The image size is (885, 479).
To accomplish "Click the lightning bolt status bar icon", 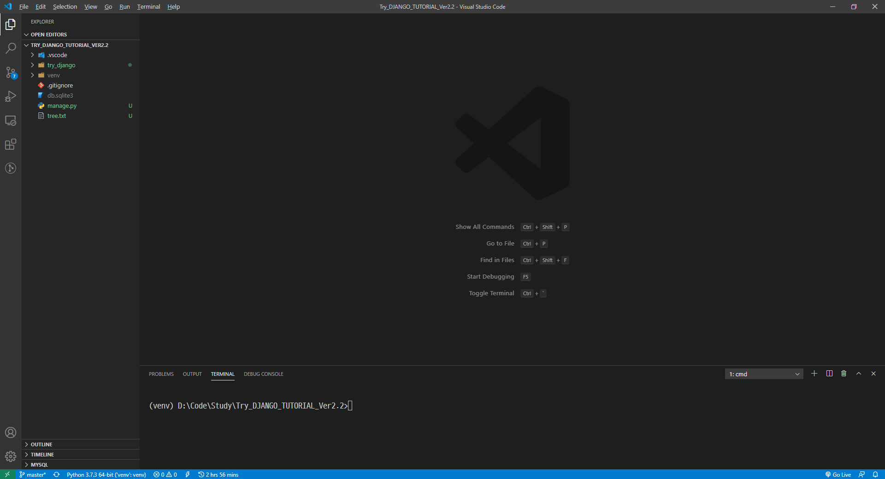I will point(188,474).
